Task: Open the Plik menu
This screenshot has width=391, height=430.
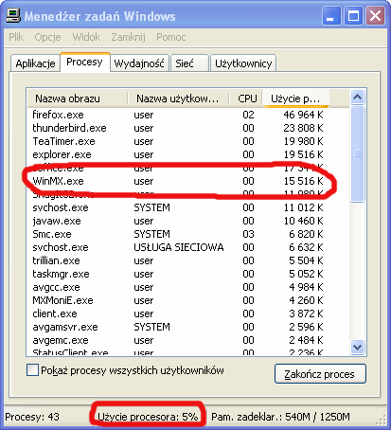Action: [16, 37]
